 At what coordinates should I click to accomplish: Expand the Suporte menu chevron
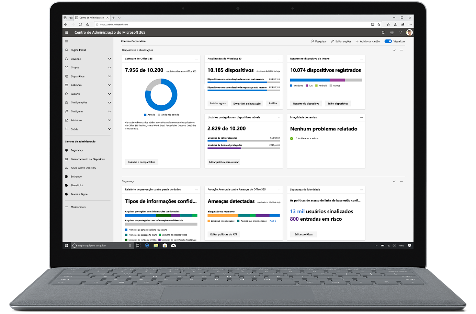pos(110,94)
